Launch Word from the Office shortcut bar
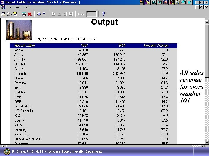Viewport: 209px width, 156px height. tap(190, 2)
